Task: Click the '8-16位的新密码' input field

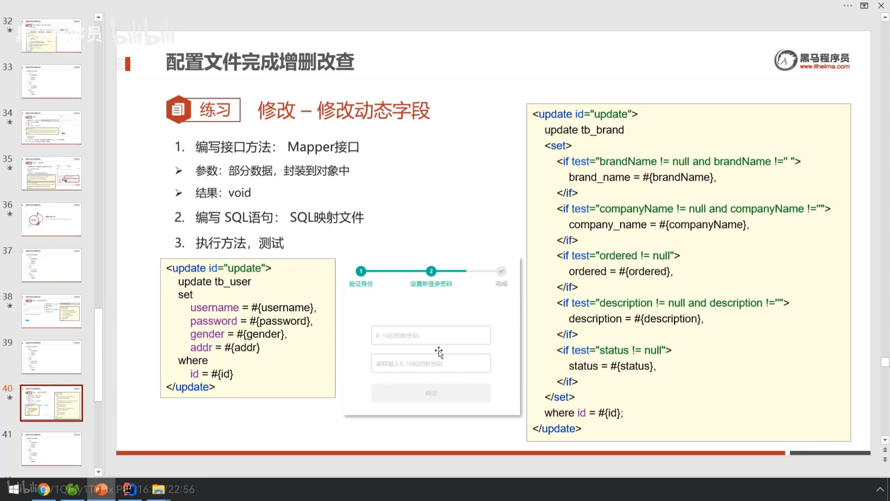Action: (431, 335)
